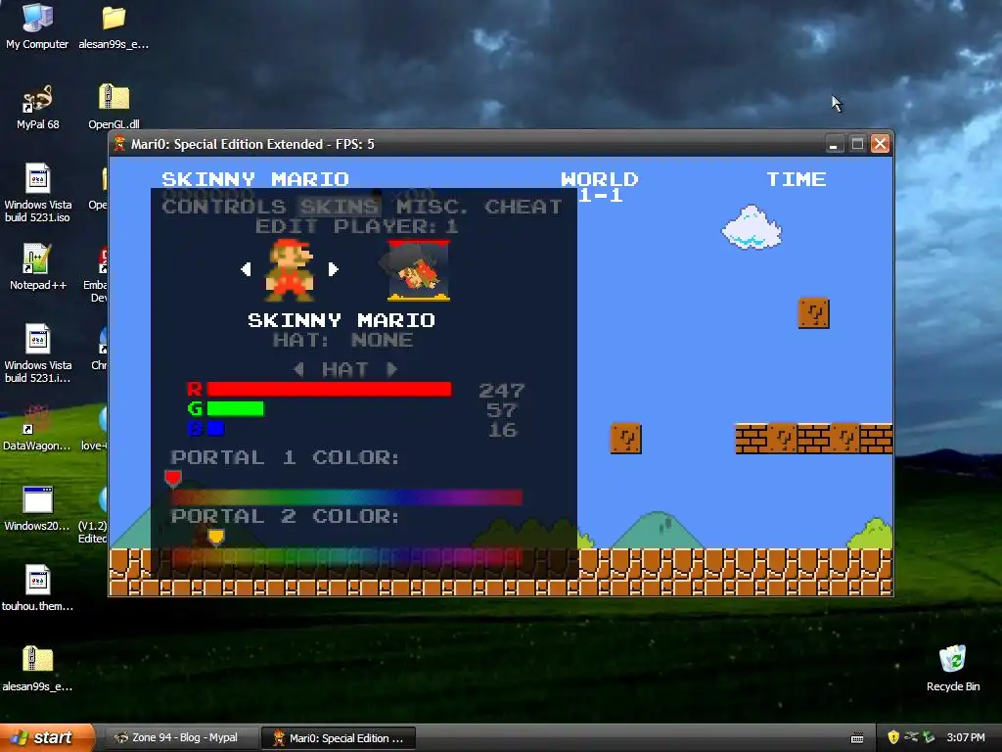Close the Mari0 game window
This screenshot has height=752, width=1002.
(881, 144)
